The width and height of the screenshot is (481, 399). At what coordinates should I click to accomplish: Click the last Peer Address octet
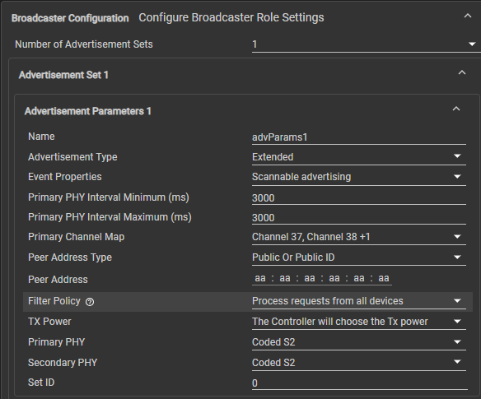tap(384, 278)
